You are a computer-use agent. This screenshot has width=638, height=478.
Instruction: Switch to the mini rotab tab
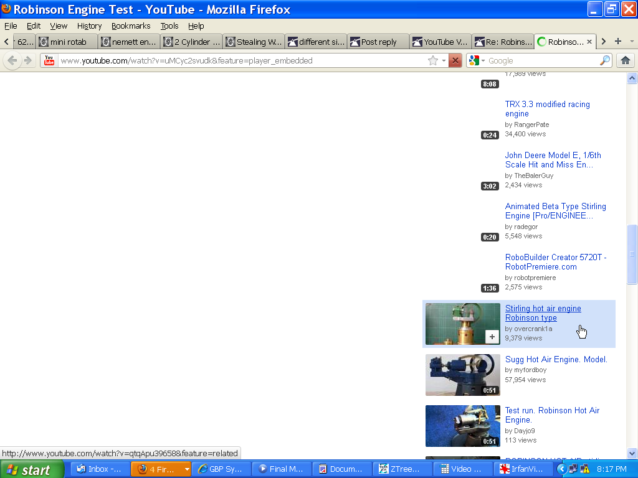(x=67, y=42)
